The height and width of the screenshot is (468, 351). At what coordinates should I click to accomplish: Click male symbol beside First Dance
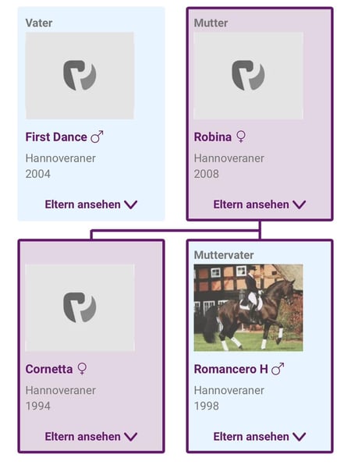coord(97,136)
